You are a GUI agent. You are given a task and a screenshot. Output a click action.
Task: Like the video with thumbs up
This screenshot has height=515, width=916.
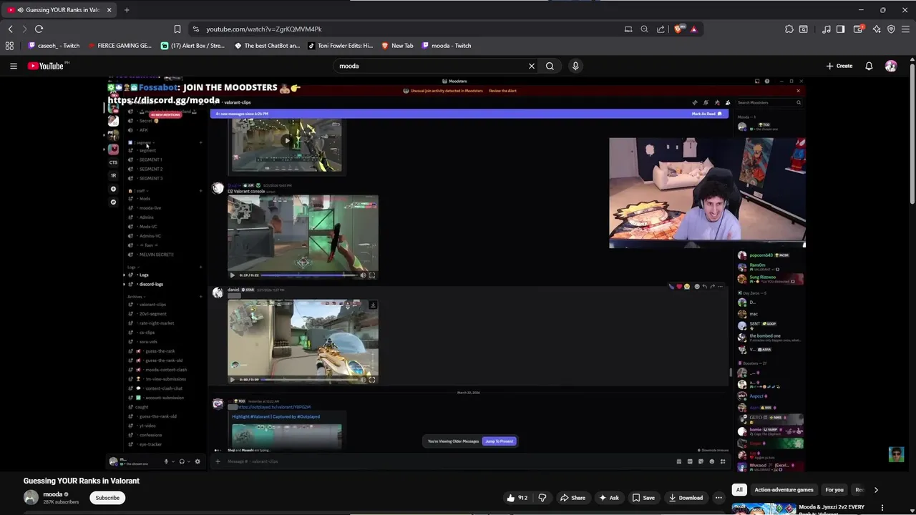[x=517, y=498]
